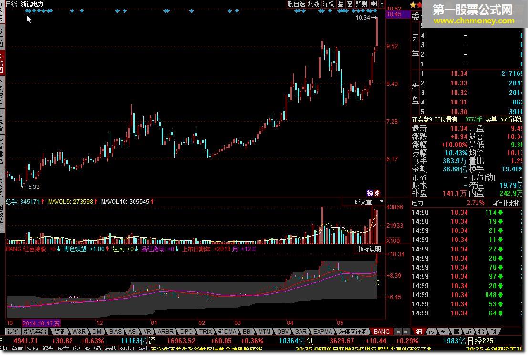Select the MTM indicator tab
The height and width of the screenshot is (355, 528).
pyautogui.click(x=264, y=332)
